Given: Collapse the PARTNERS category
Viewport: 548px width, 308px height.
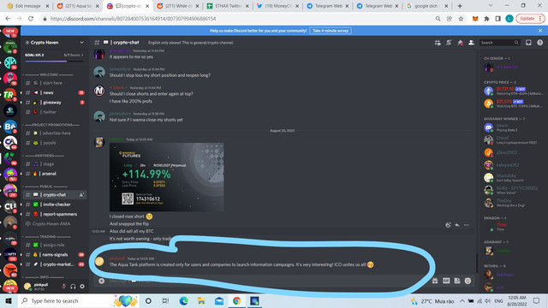Looking at the screenshot, I should coord(44,156).
